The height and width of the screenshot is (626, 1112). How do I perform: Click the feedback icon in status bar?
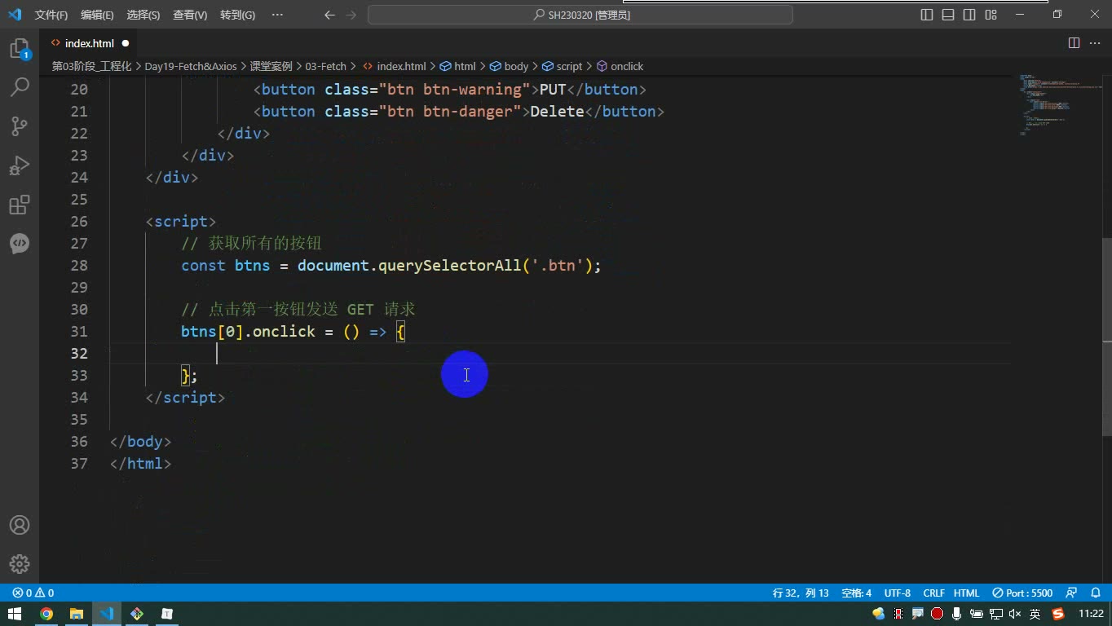coord(1071,593)
